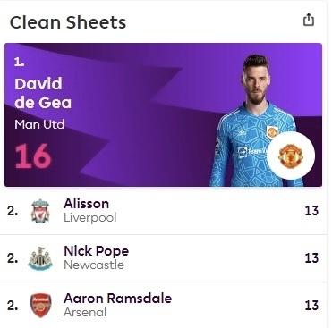
Task: Click the Manchester United crest badge
Action: tap(291, 156)
